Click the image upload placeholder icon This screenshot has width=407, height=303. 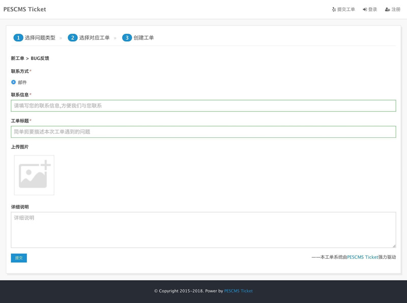pos(34,175)
